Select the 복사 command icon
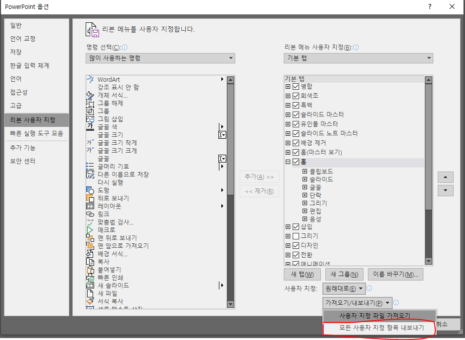Viewport: 465px width, 340px height. coord(90,262)
